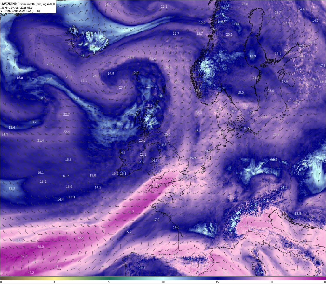The height and width of the screenshot is (284, 326).
Task: Click the 21.4 value
Action: click(x=40, y=141)
